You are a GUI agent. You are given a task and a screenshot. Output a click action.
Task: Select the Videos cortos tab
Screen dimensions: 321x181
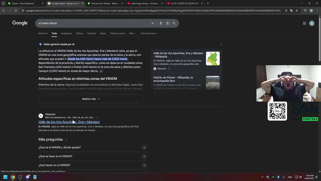118,33
